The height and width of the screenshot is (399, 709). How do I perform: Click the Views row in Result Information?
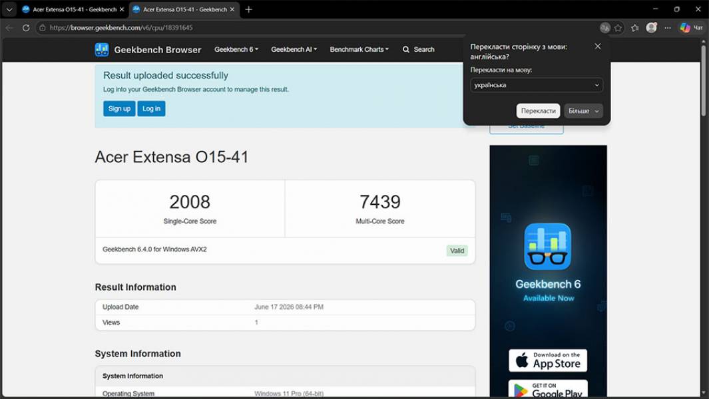click(x=286, y=323)
